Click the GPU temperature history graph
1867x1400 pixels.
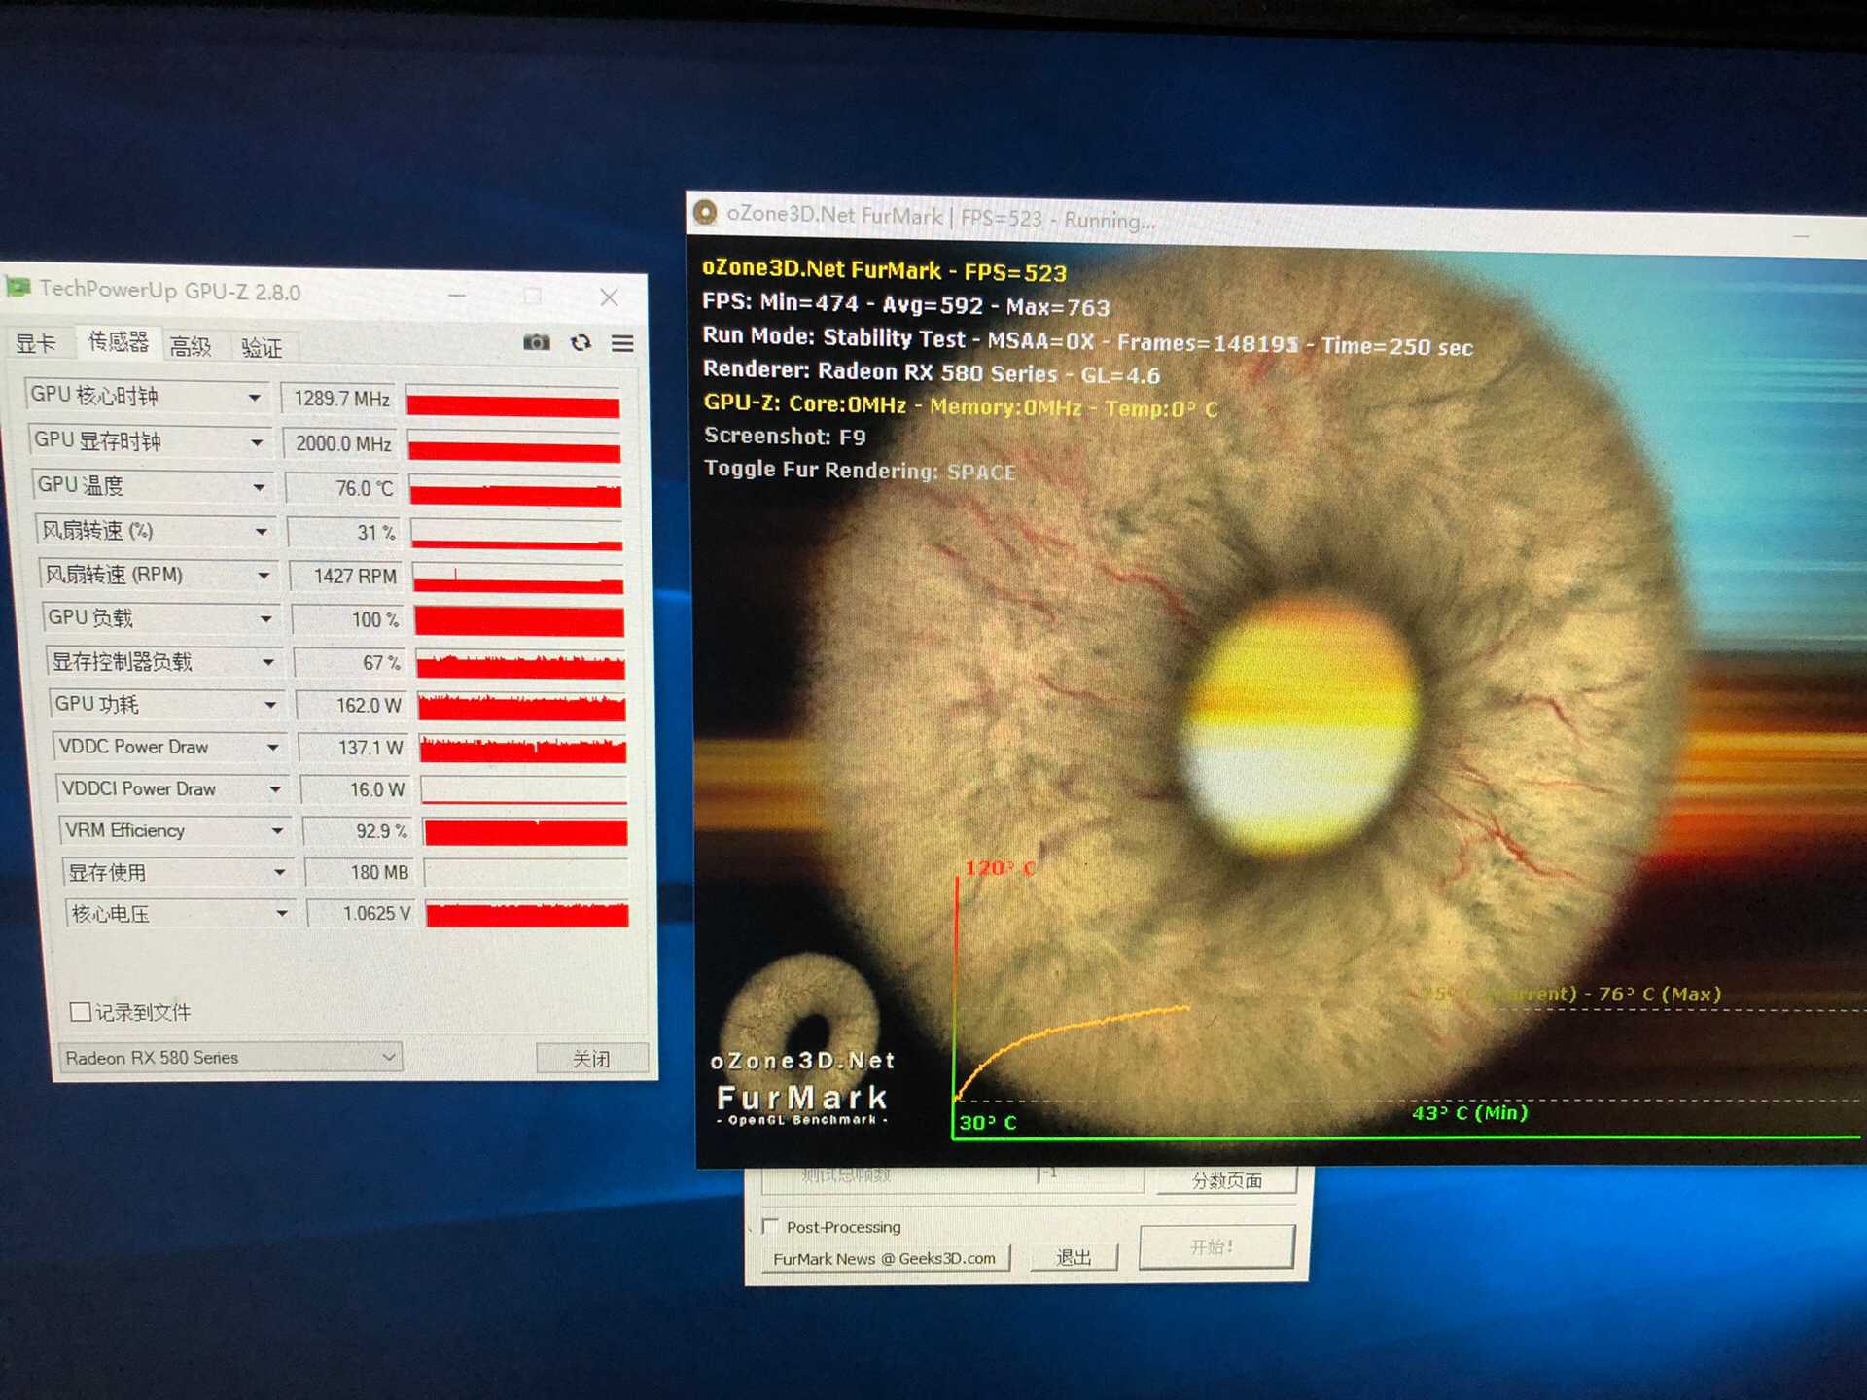tap(516, 490)
